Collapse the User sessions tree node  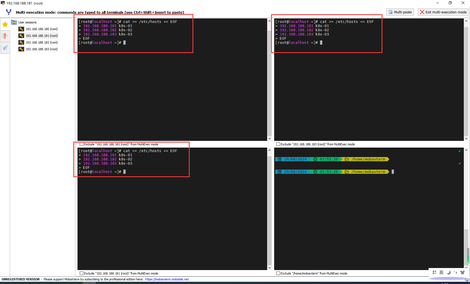click(x=27, y=22)
